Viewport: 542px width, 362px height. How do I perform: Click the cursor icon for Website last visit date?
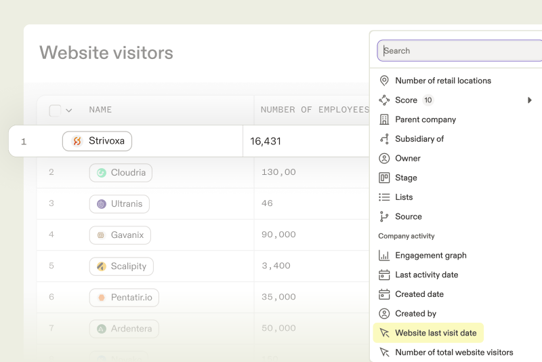[384, 333]
